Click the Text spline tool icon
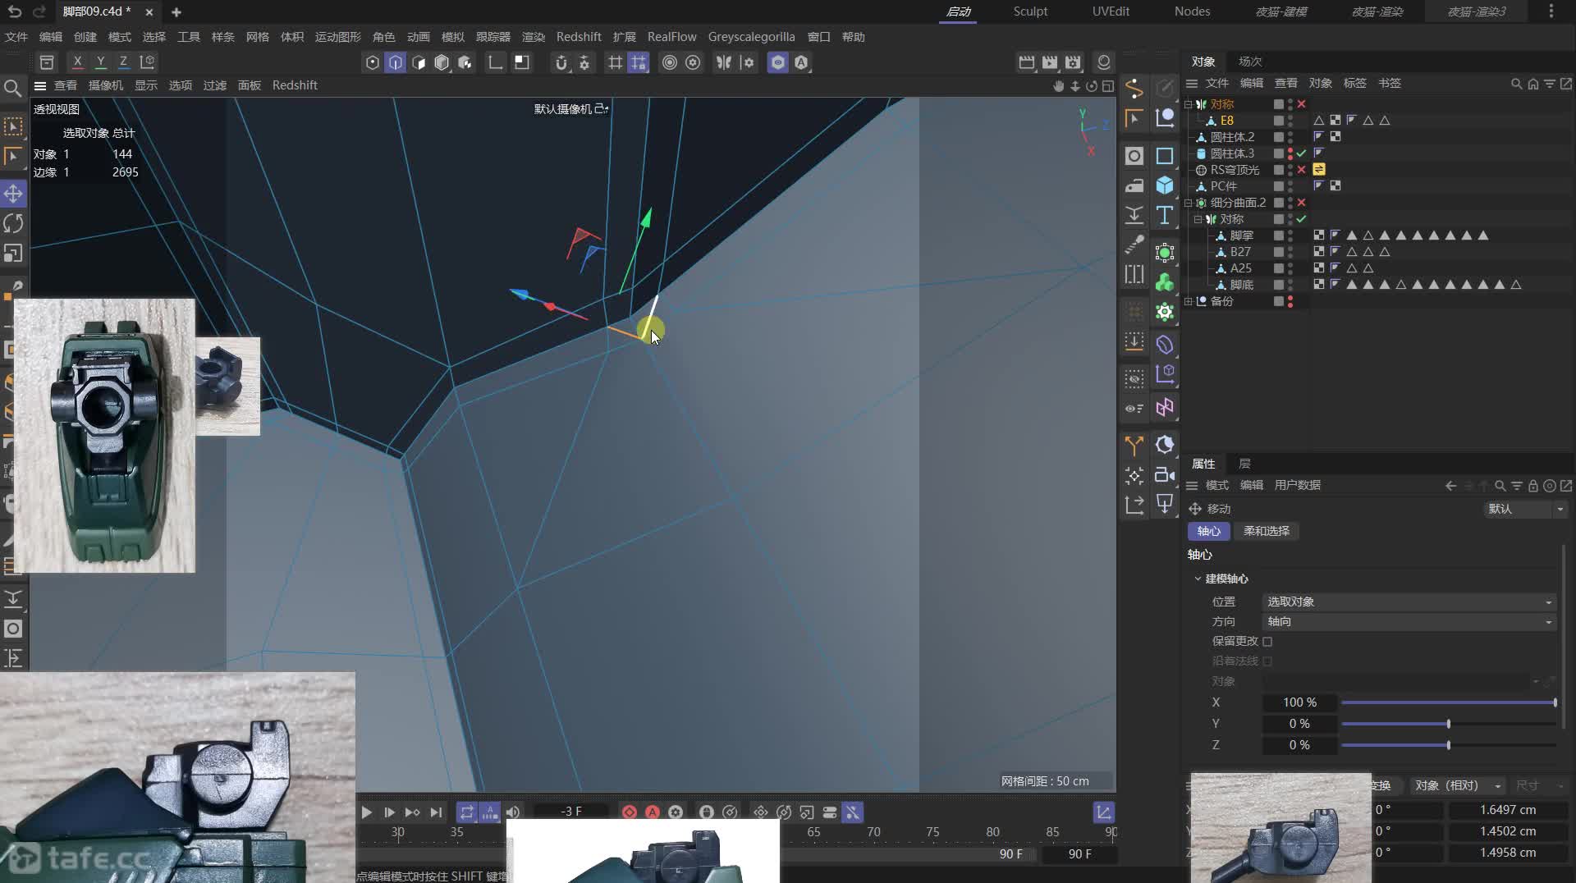The width and height of the screenshot is (1576, 883). [1165, 215]
